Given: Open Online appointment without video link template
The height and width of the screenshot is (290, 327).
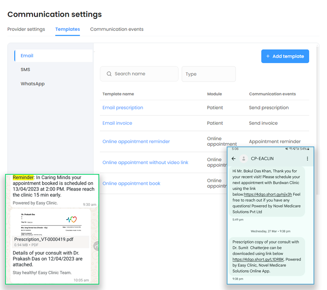Looking at the screenshot, I should 145,162.
